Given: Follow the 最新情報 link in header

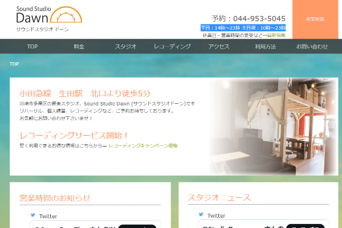Looking at the screenshot, I should point(275,35).
